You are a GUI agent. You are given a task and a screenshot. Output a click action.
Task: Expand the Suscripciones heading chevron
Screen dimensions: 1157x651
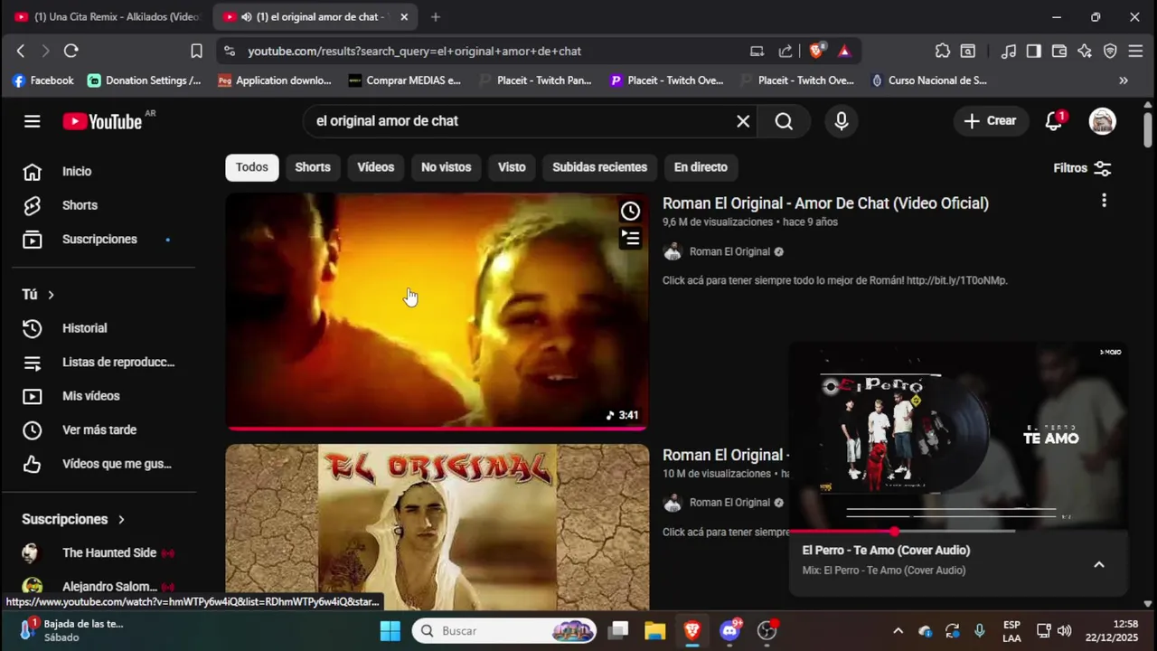coord(121,519)
